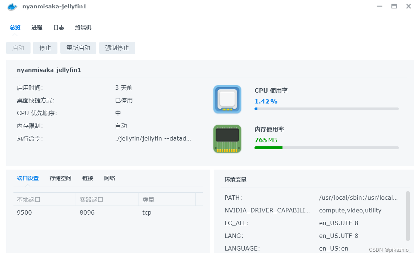The width and height of the screenshot is (417, 256).
Task: Click the 765 MB memory value
Action: (x=266, y=140)
